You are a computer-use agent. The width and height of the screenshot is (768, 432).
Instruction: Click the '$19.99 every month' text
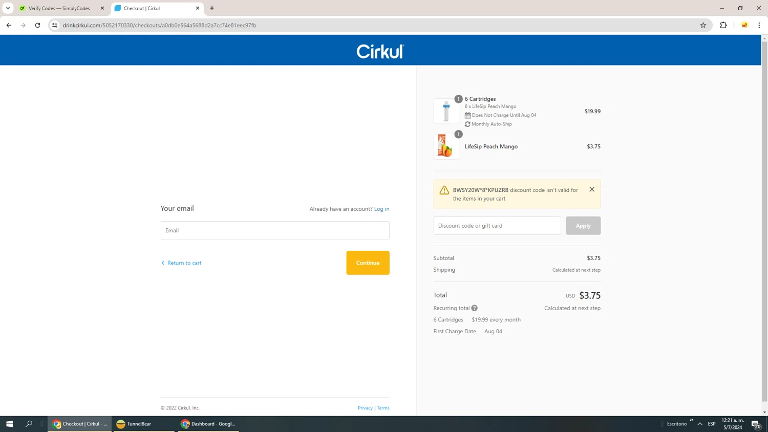[496, 320]
